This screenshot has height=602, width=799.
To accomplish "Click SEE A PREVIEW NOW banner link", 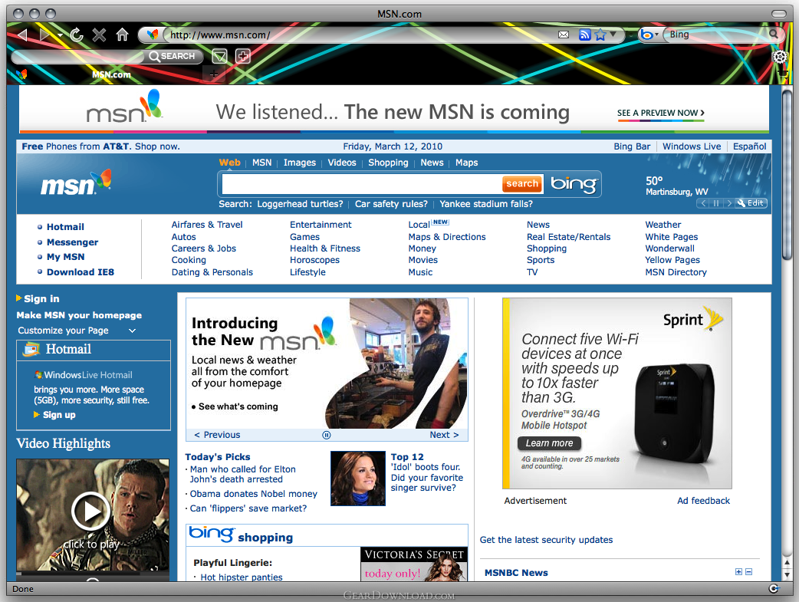I will [x=660, y=113].
